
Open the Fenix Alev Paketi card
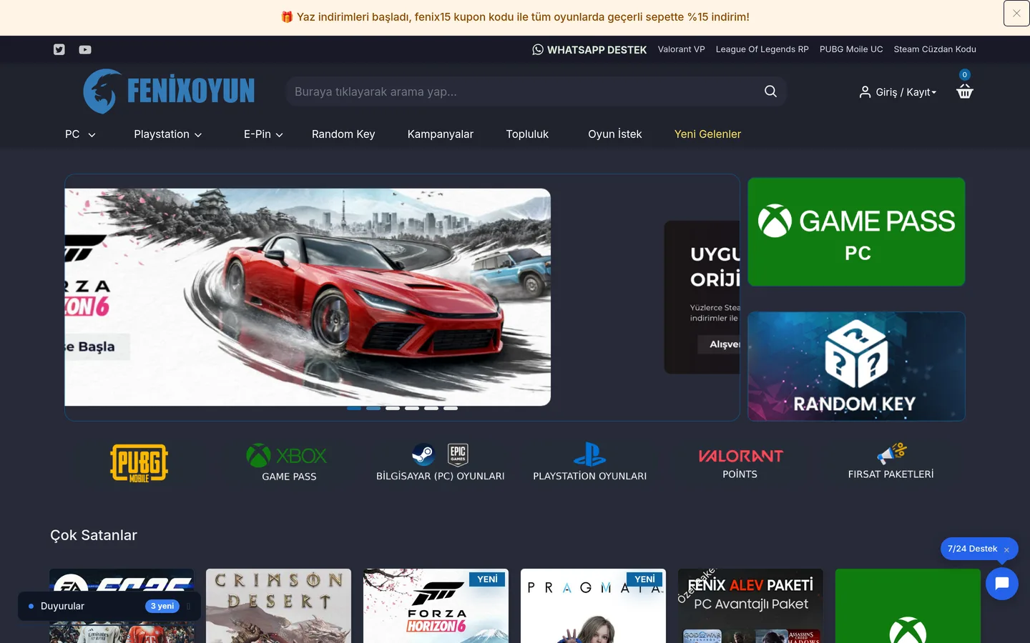pos(750,606)
